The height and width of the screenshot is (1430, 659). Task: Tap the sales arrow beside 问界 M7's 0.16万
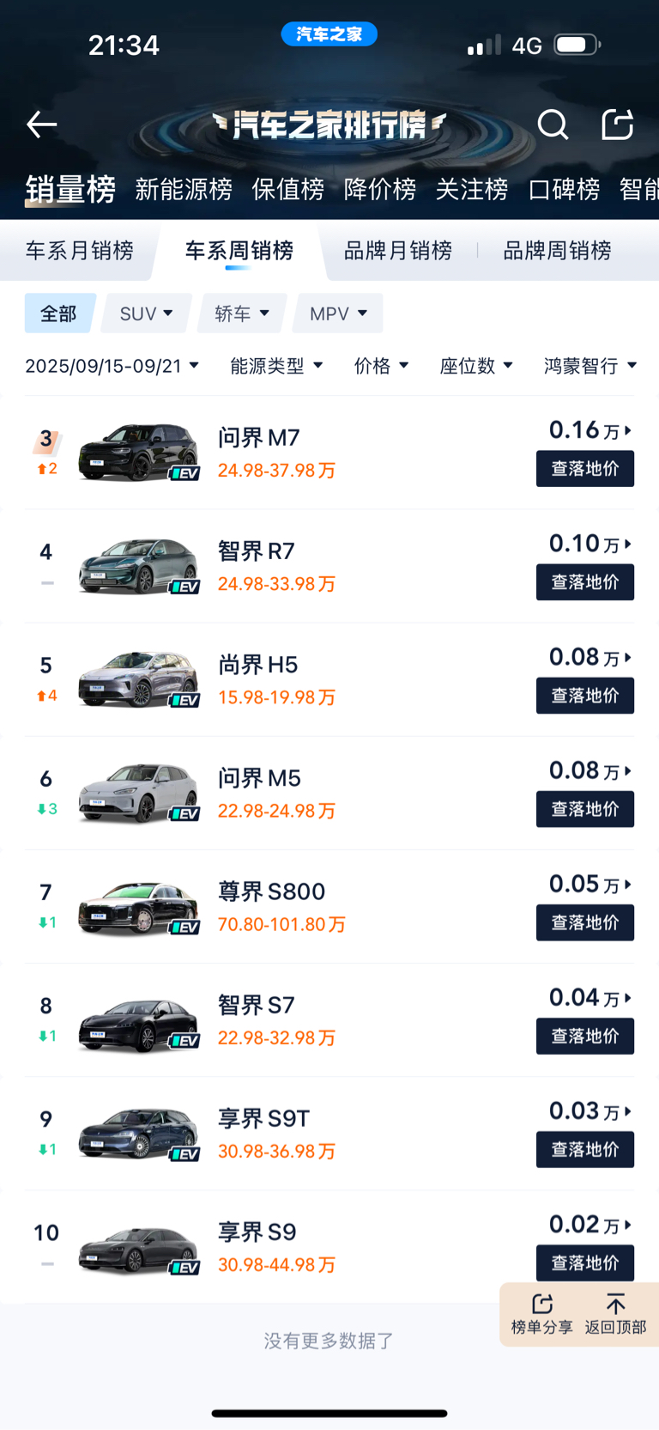pos(628,430)
